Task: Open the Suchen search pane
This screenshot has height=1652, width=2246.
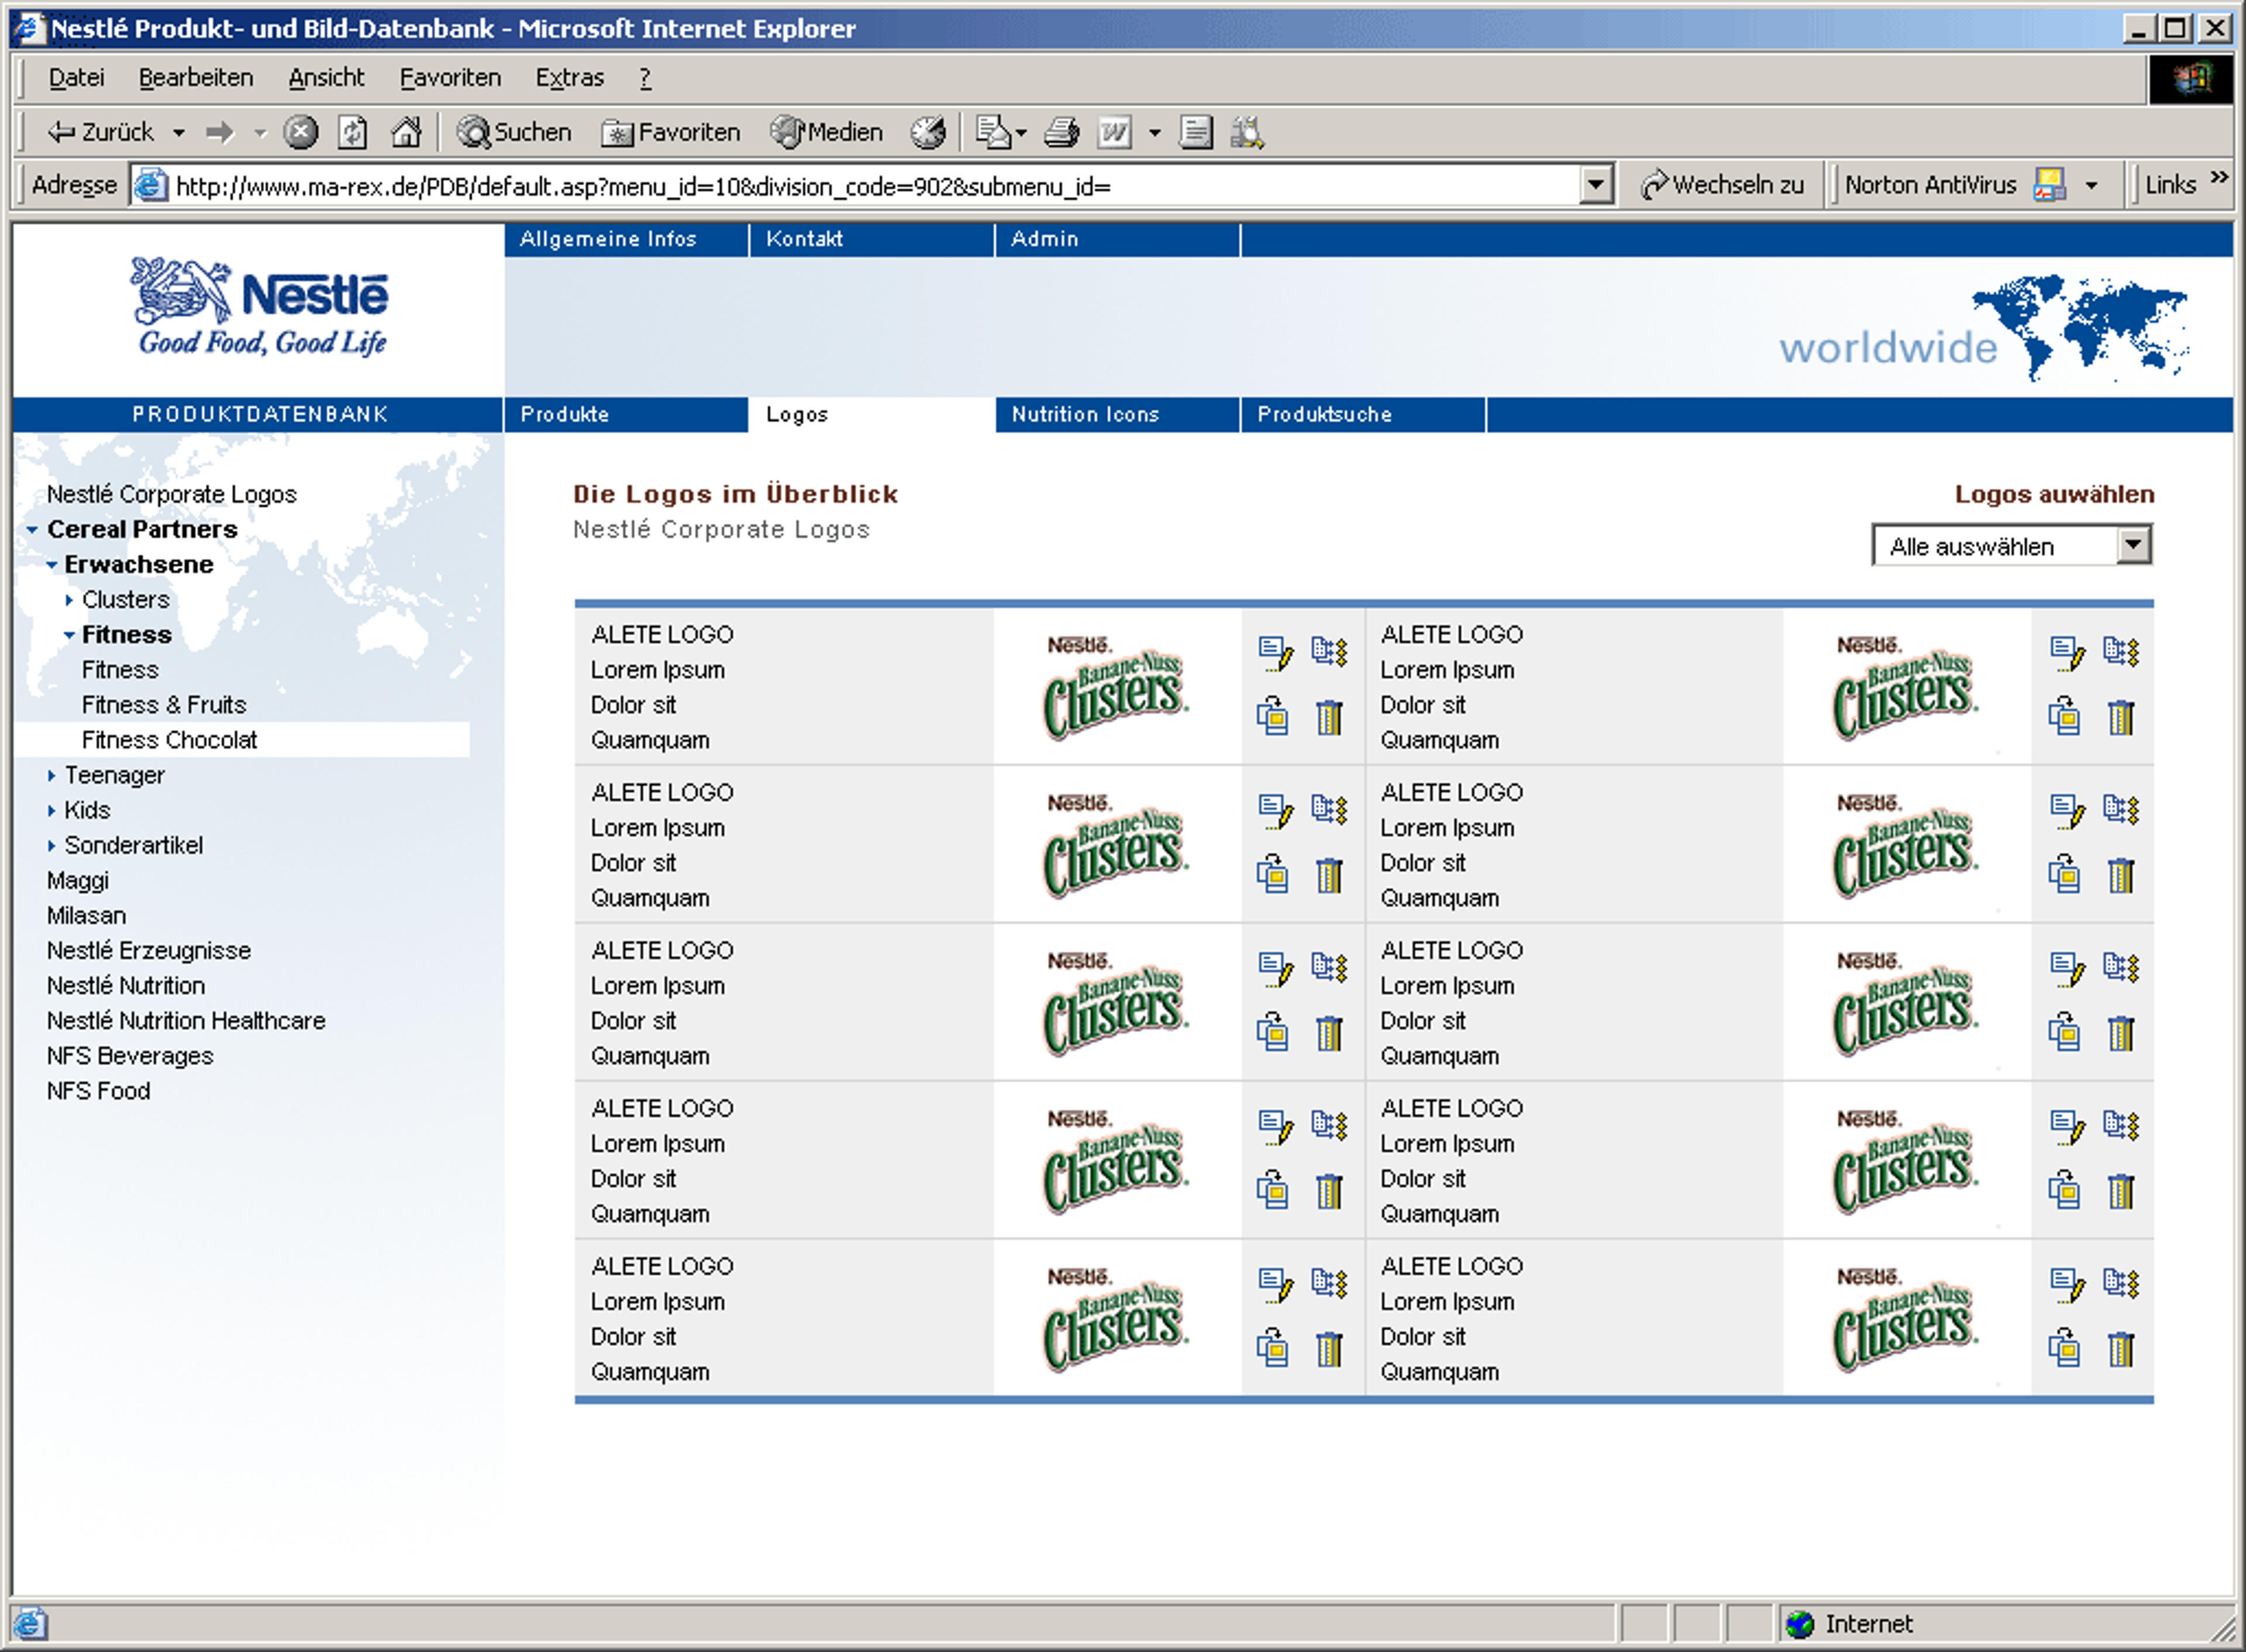Action: (514, 132)
